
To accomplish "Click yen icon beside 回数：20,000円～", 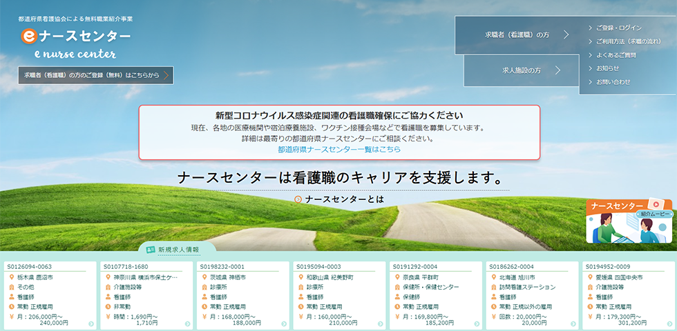I will [x=494, y=317].
